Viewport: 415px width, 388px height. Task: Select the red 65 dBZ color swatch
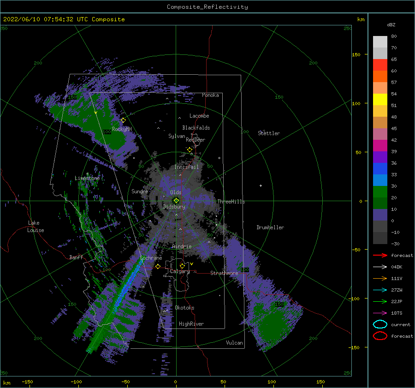click(380, 65)
